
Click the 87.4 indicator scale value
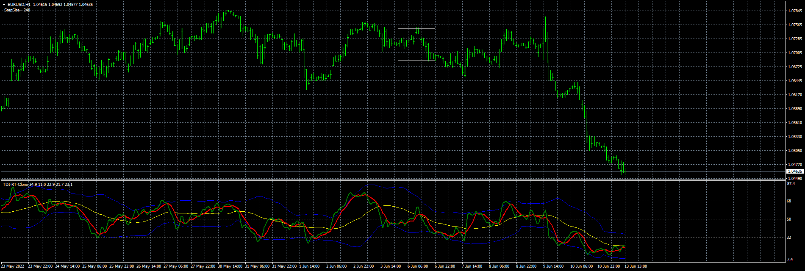pos(791,184)
